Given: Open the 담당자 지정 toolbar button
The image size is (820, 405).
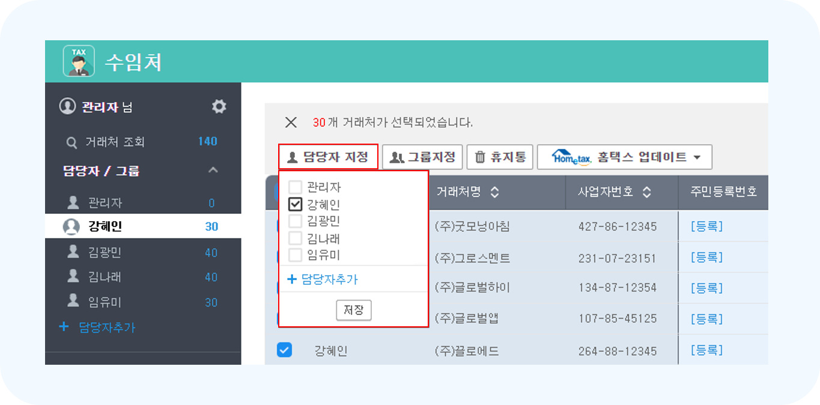Looking at the screenshot, I should pos(328,157).
